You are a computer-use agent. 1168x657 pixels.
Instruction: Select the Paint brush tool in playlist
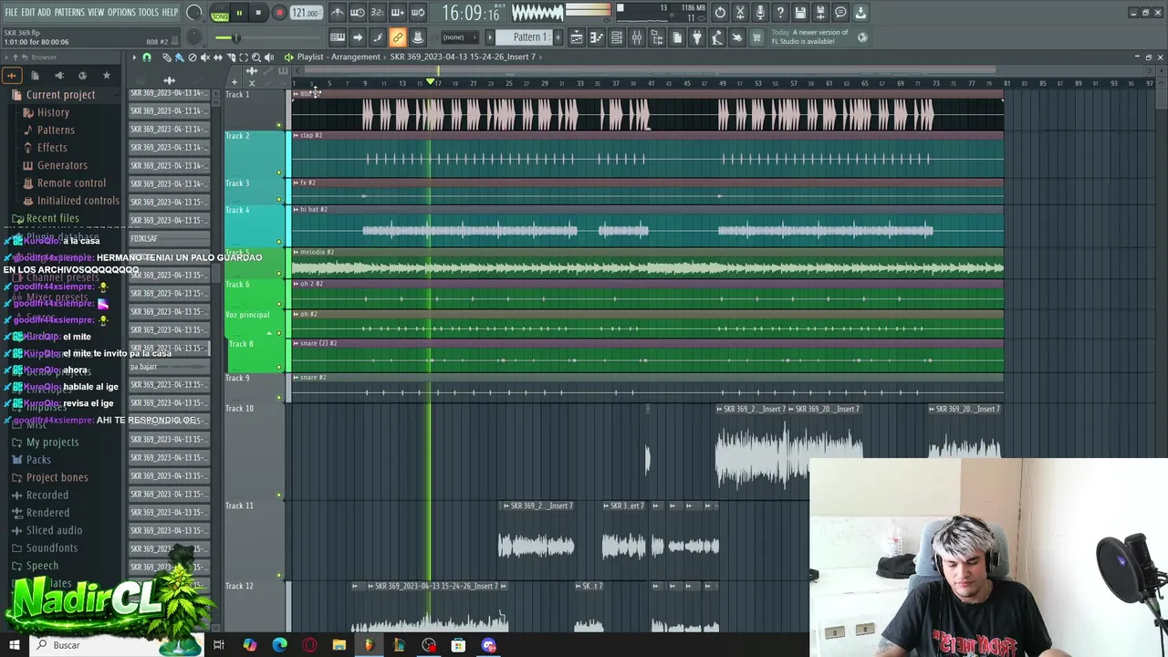tap(179, 57)
